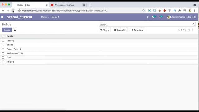
Task: Open the Yoga - Part - 2 record
Action: point(14,49)
